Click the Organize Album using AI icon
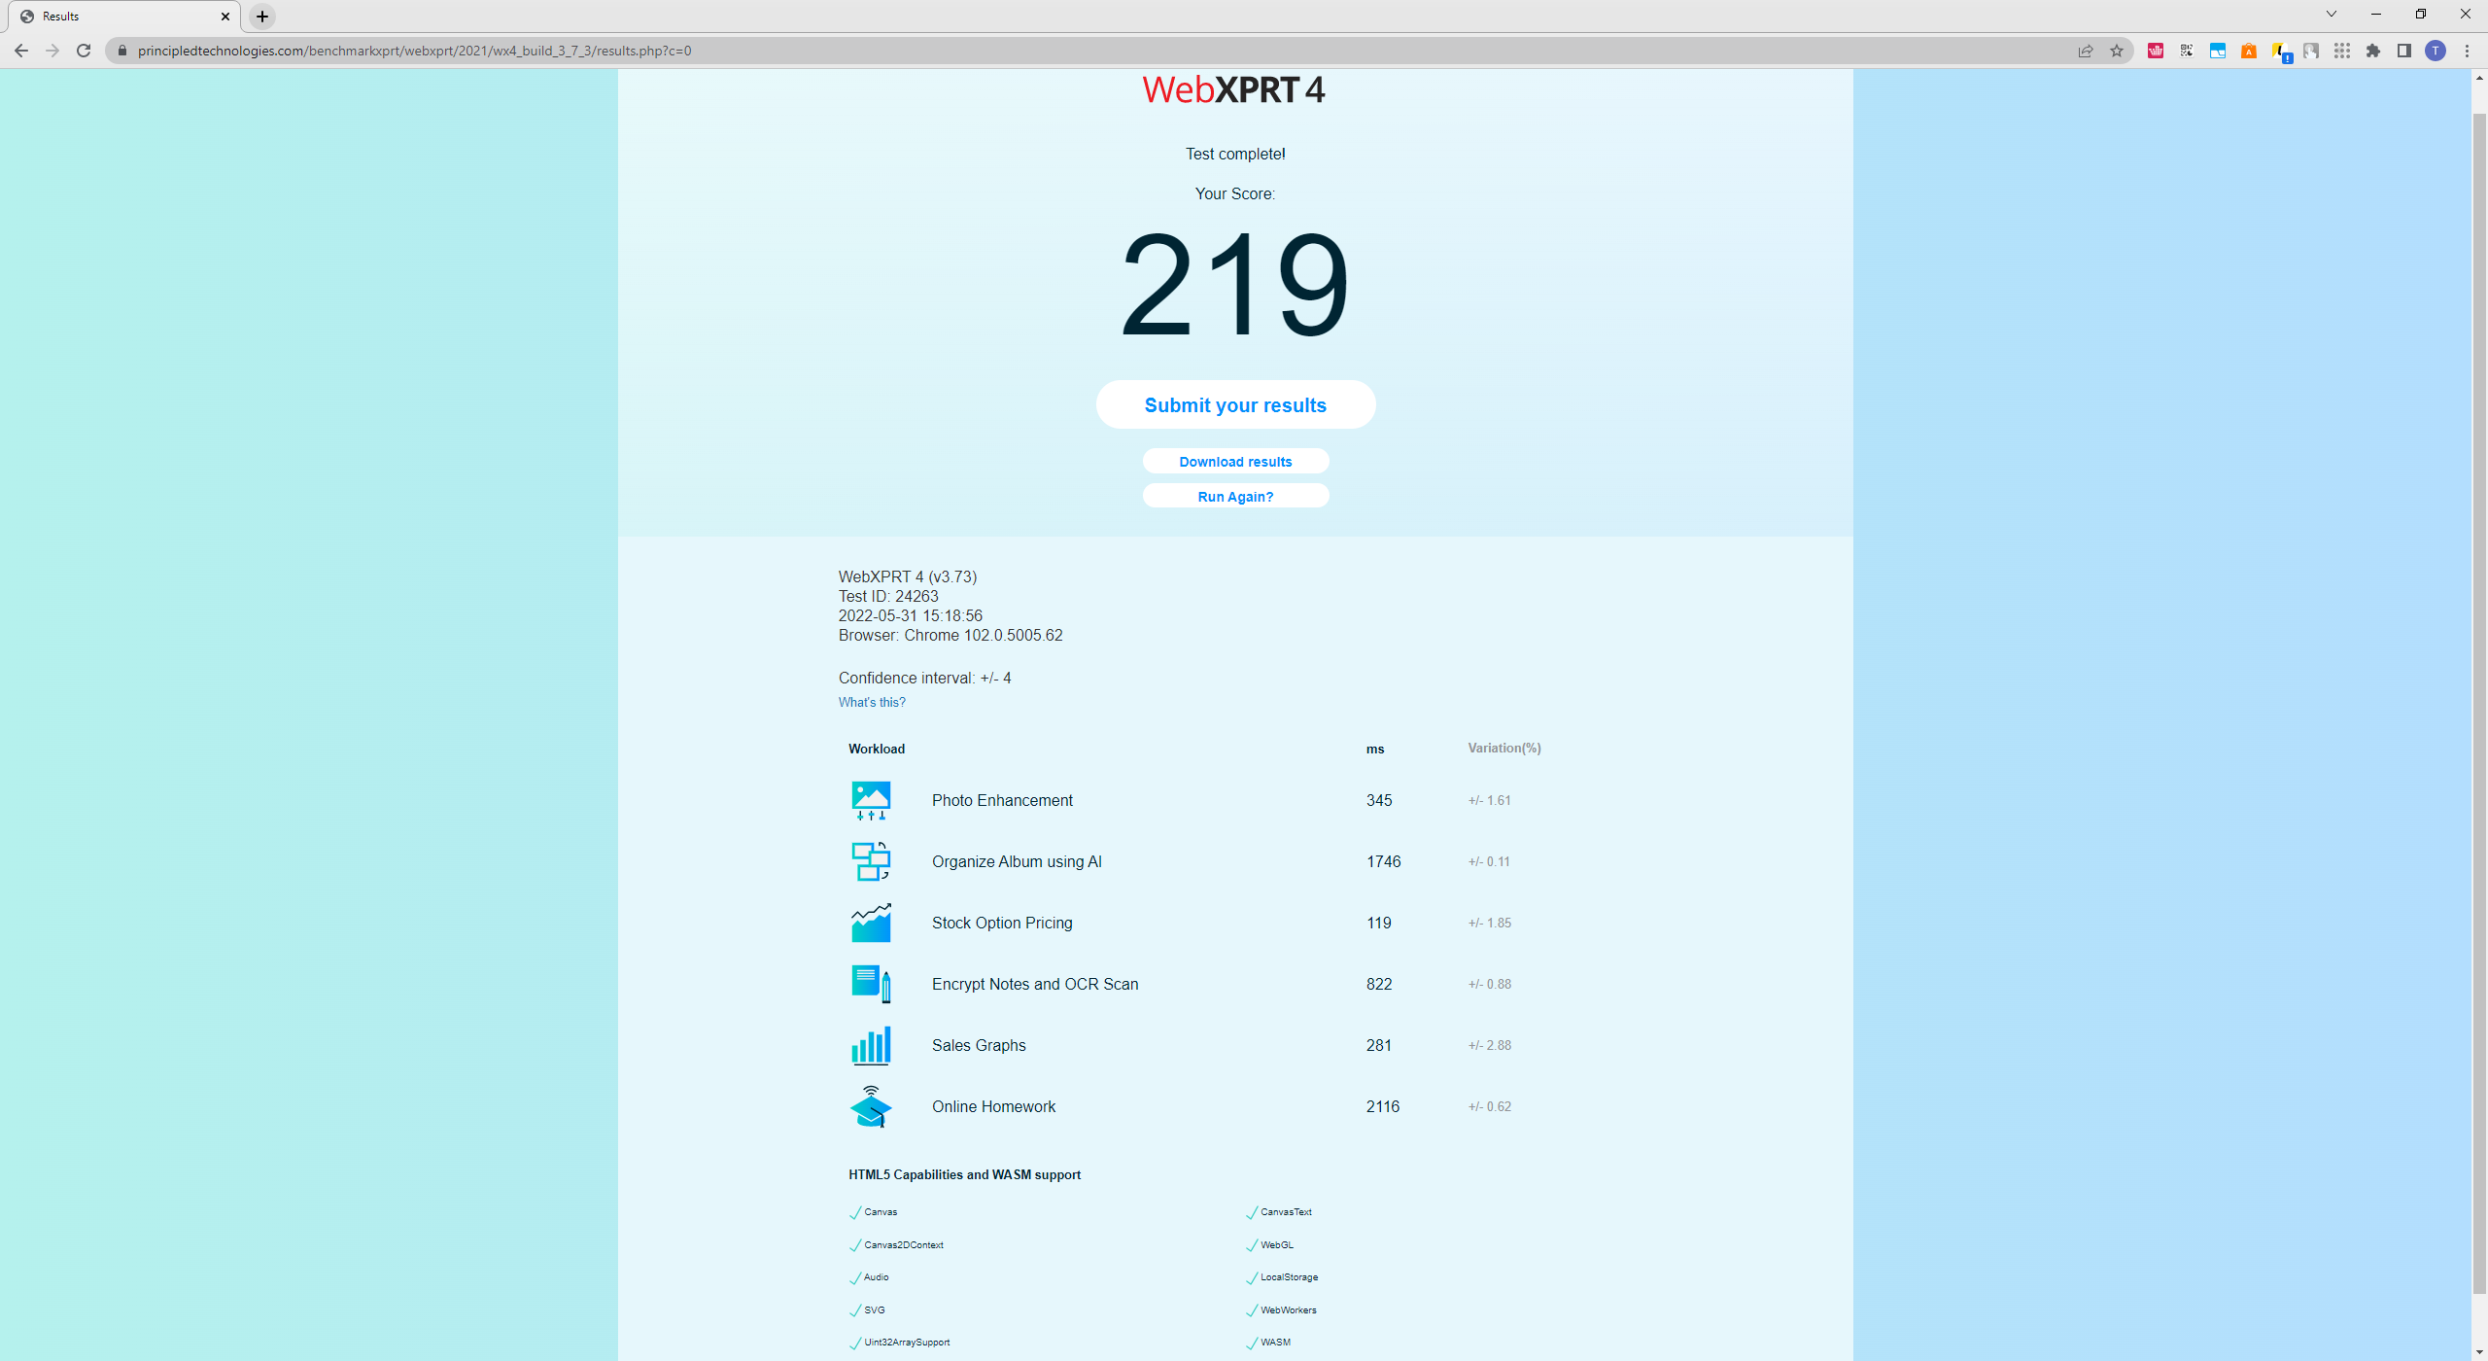This screenshot has height=1361, width=2488. click(871, 861)
